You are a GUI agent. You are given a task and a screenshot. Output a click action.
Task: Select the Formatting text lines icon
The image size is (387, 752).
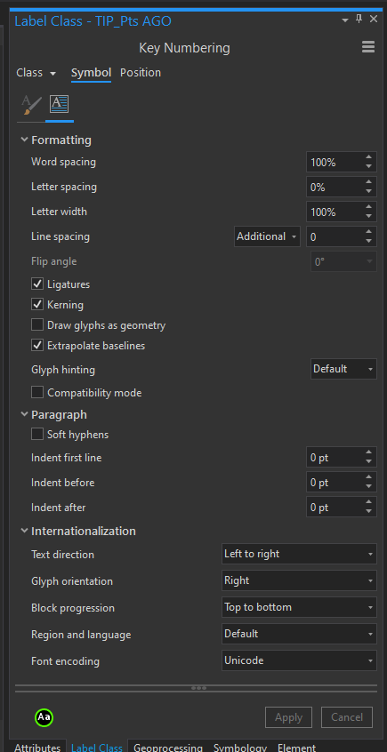(x=60, y=105)
